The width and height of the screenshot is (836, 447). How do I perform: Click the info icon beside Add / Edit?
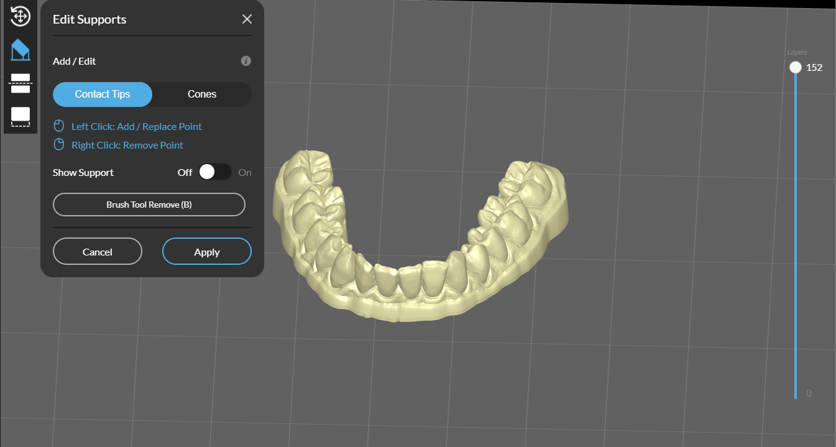coord(246,61)
